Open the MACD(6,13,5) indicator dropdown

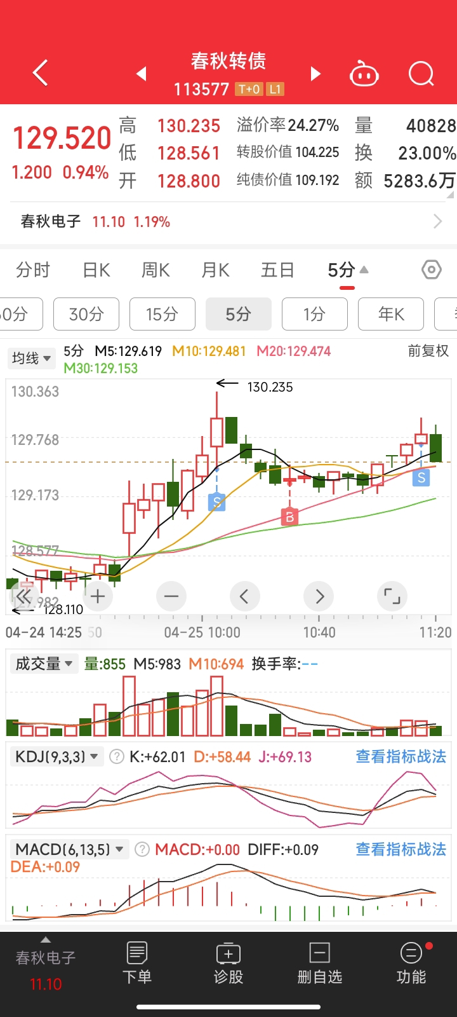(x=70, y=849)
